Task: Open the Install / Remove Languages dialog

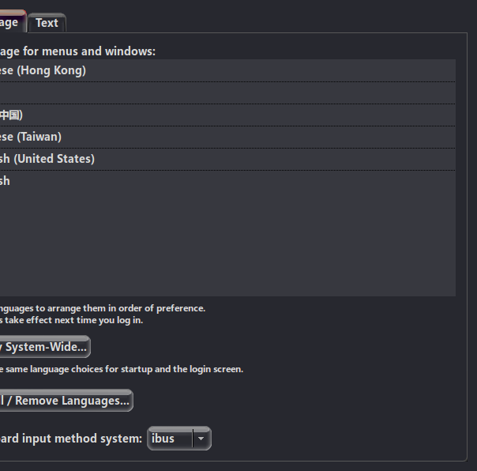Action: tap(66, 401)
